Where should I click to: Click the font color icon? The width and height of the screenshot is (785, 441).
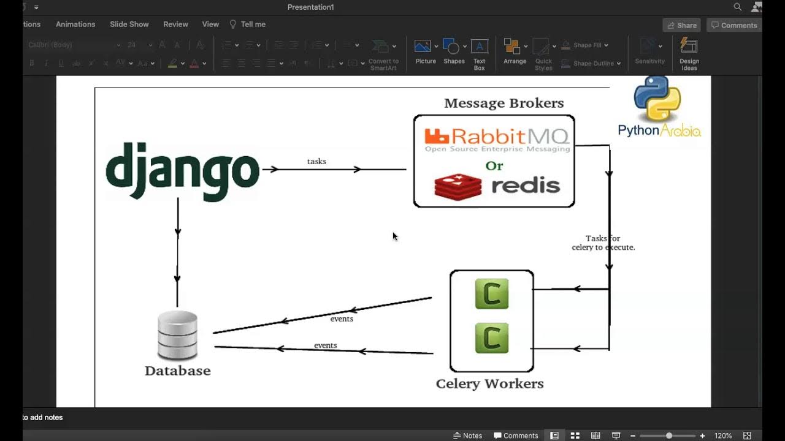click(x=194, y=63)
